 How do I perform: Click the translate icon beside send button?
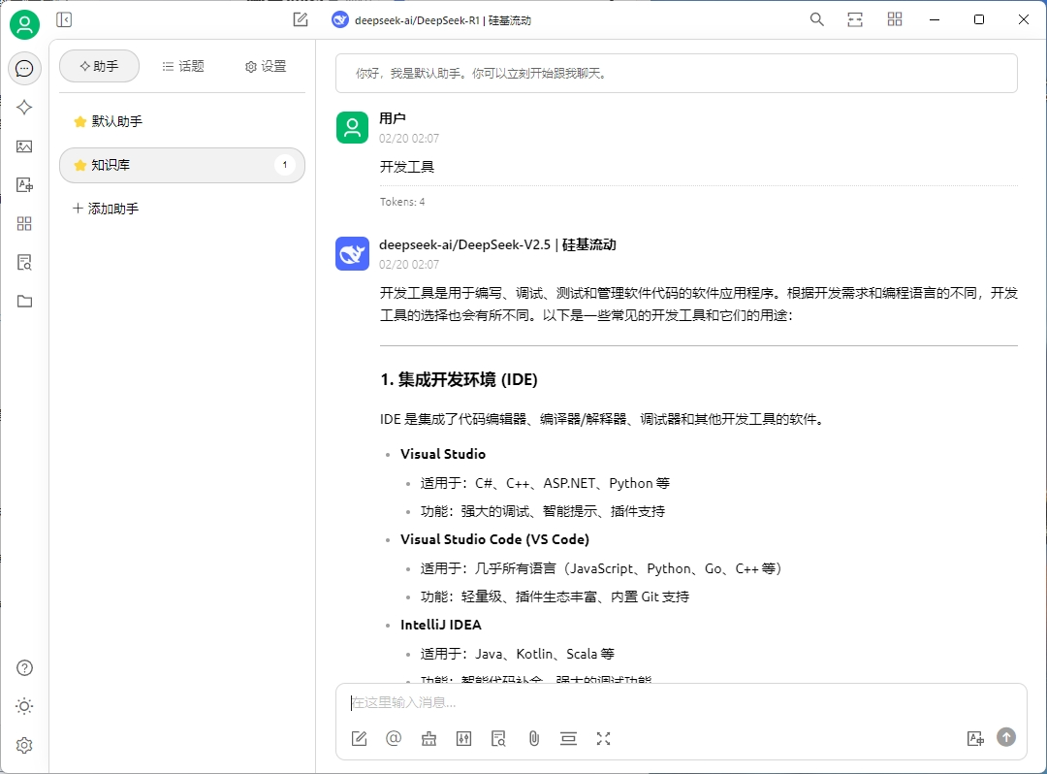pos(975,739)
